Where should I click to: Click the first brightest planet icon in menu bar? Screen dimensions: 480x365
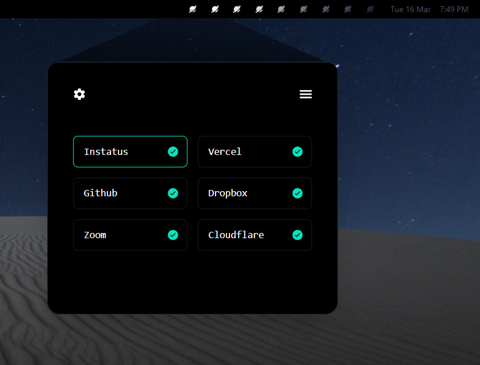[x=193, y=9]
